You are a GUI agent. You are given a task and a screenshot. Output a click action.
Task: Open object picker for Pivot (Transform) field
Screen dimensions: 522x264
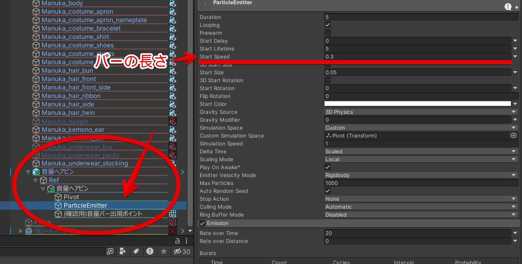click(x=514, y=135)
